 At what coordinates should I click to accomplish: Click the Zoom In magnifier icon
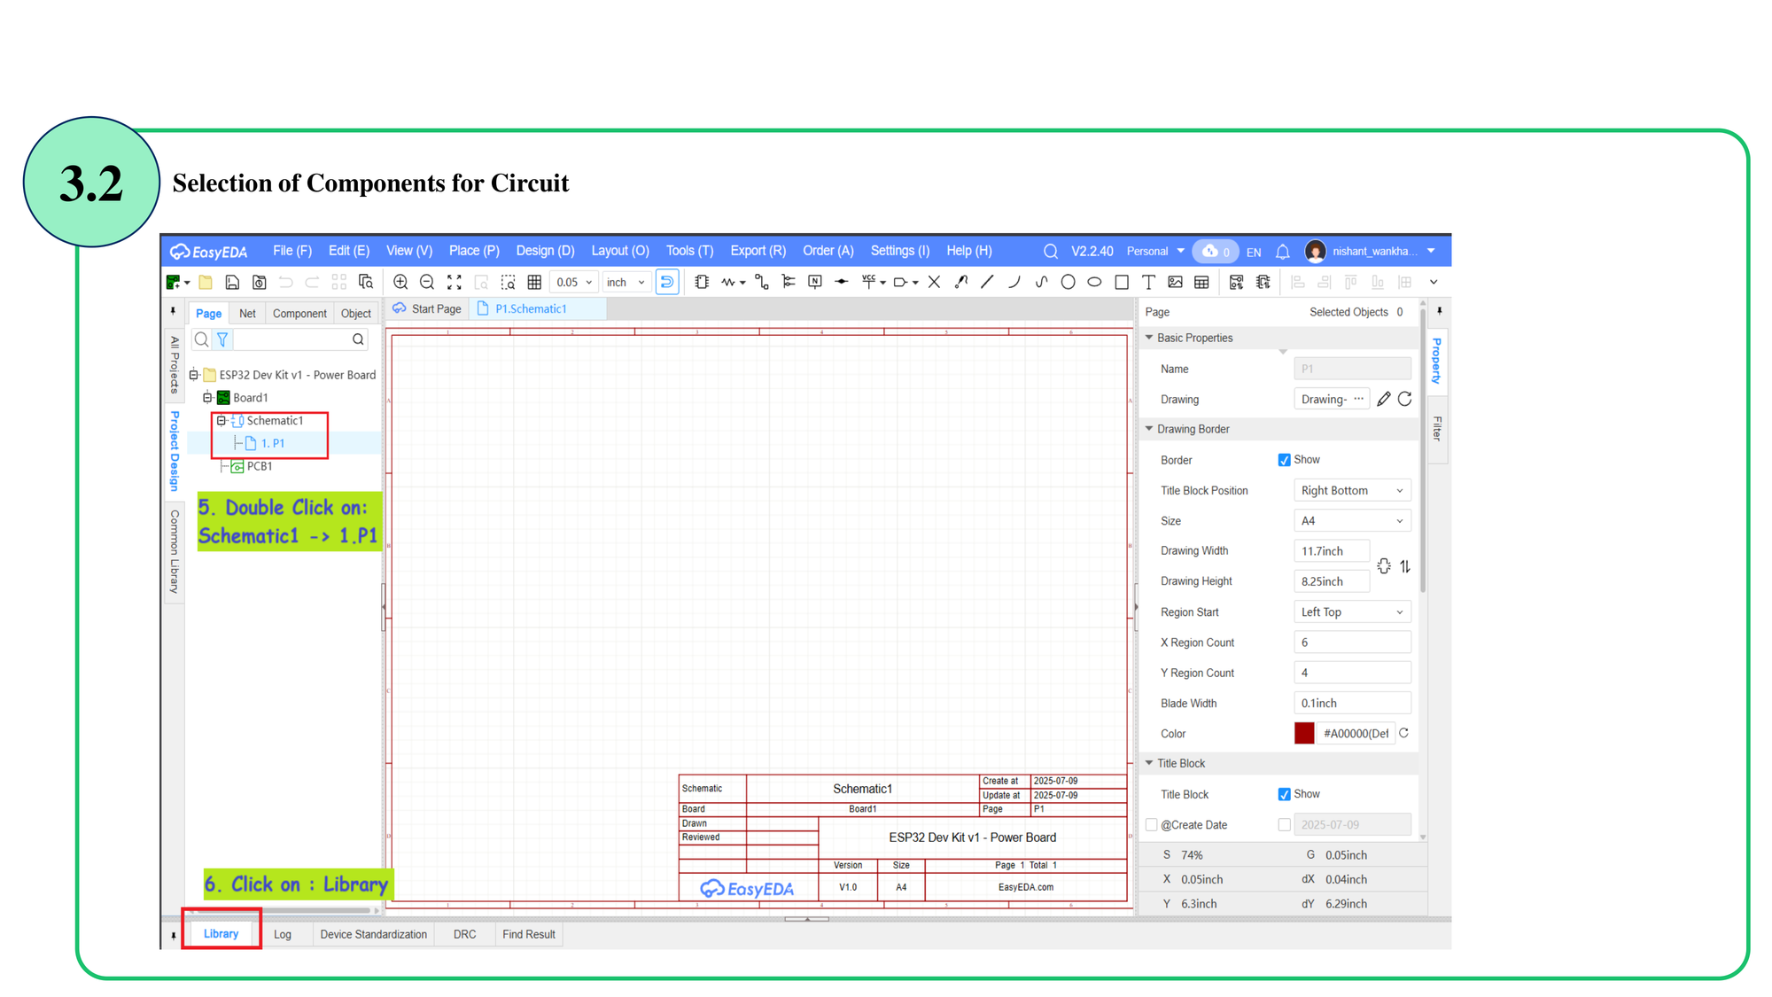pos(400,282)
